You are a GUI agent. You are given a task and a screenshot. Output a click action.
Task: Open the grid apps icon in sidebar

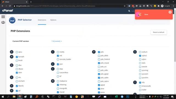(x=3, y=17)
